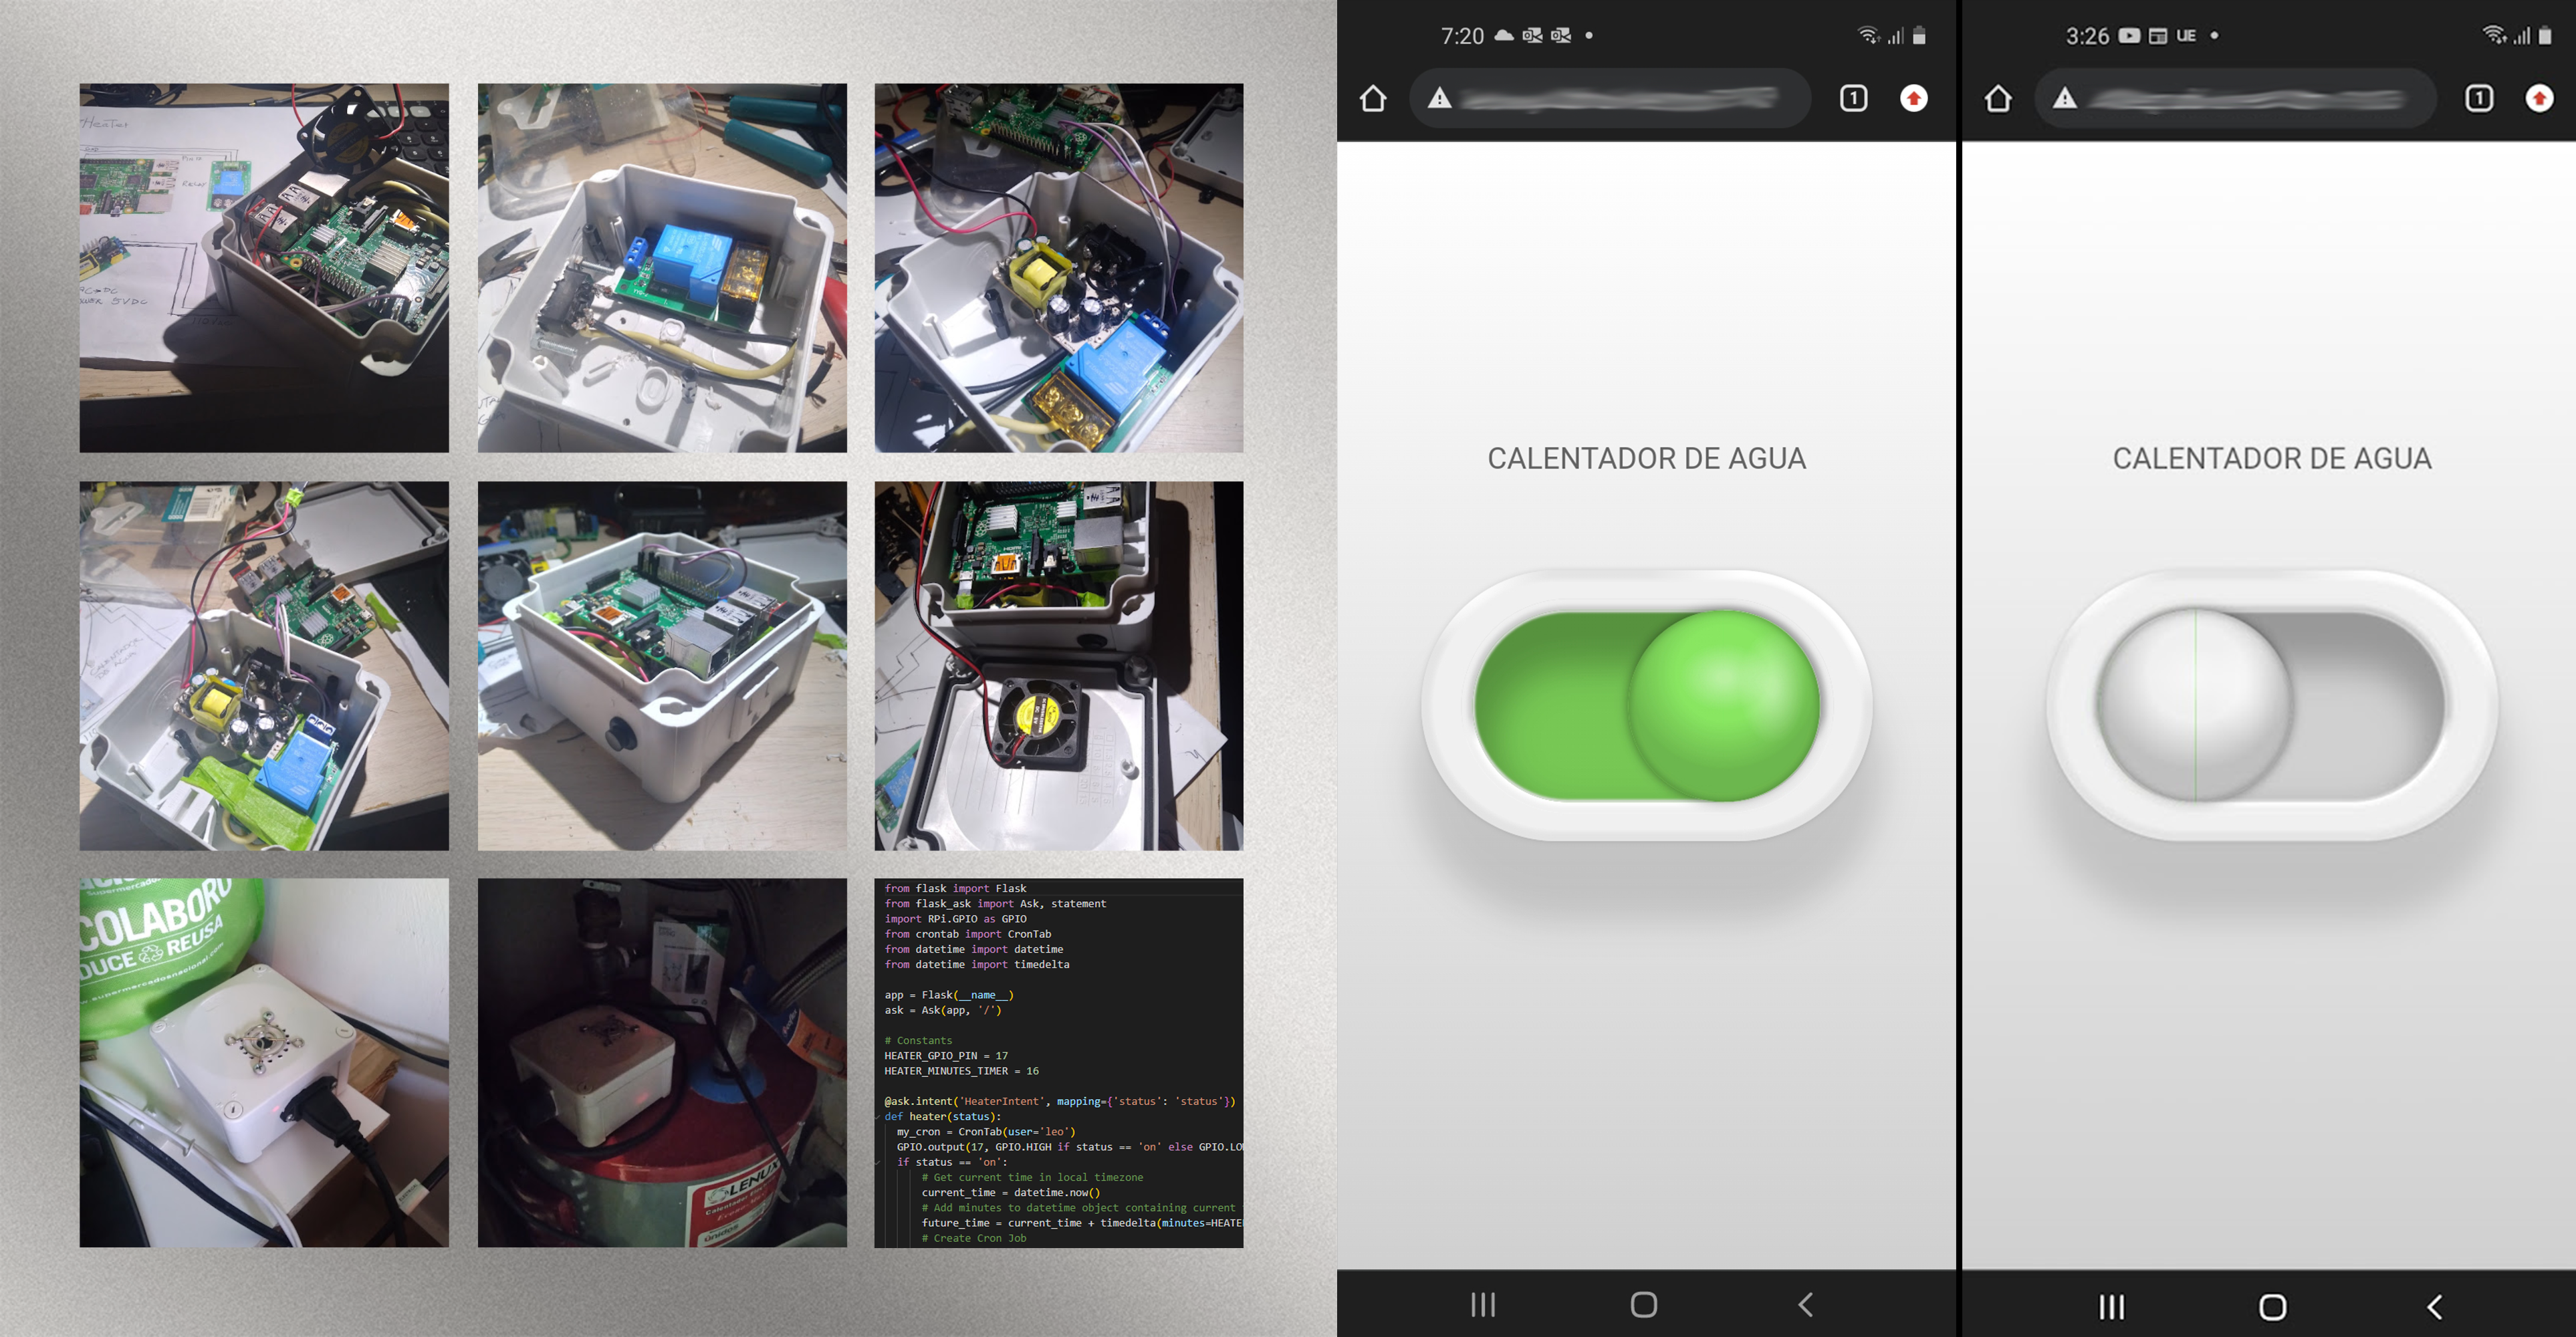Tap the 3:26 clock in the status bar

pyautogui.click(x=2087, y=36)
